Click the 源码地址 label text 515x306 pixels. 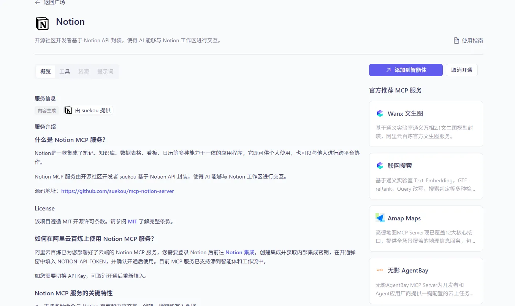tap(48, 191)
